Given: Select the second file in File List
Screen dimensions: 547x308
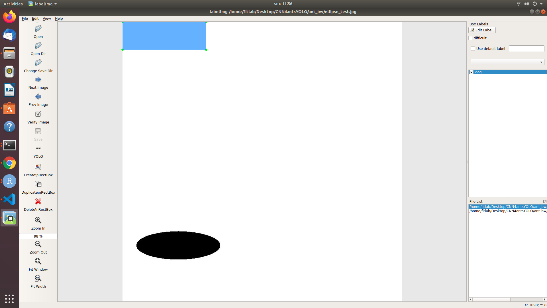Looking at the screenshot, I should (507, 211).
